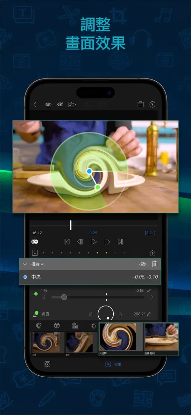
Task: Edit the 半径 value with pencil icon
Action: [149, 290]
